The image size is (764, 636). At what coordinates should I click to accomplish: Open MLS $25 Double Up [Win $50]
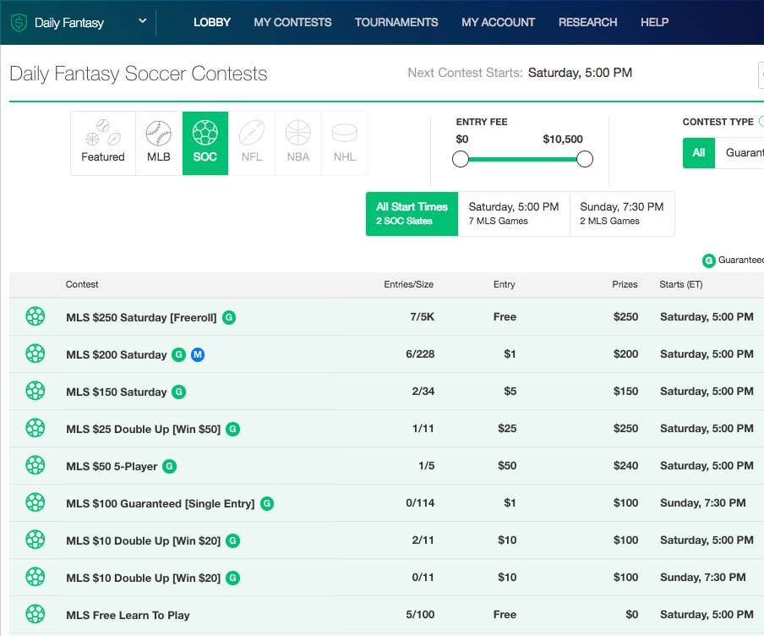point(144,429)
